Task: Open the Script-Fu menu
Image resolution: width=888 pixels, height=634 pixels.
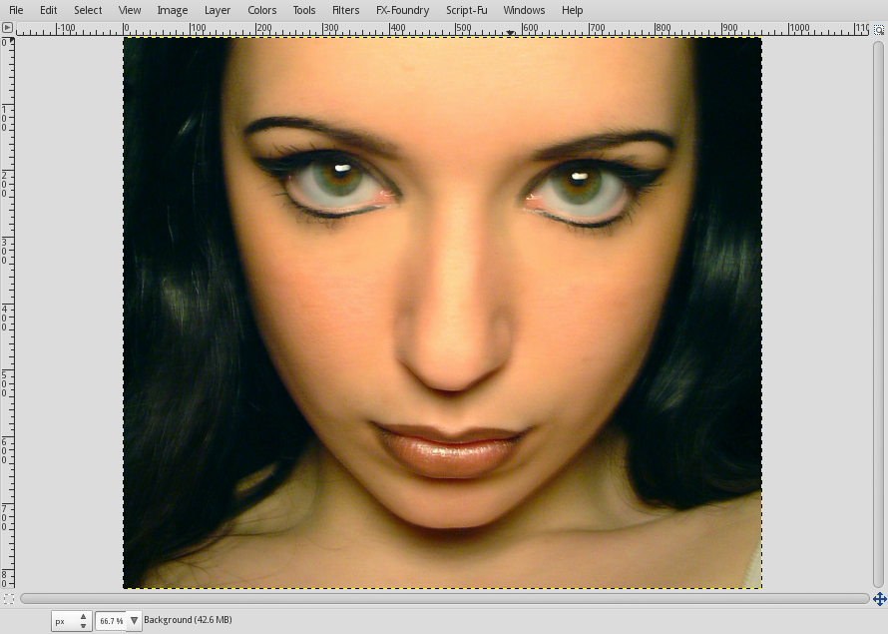Action: 465,10
